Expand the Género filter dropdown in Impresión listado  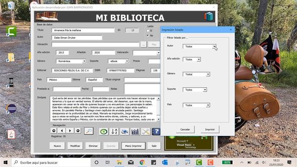point(208,74)
